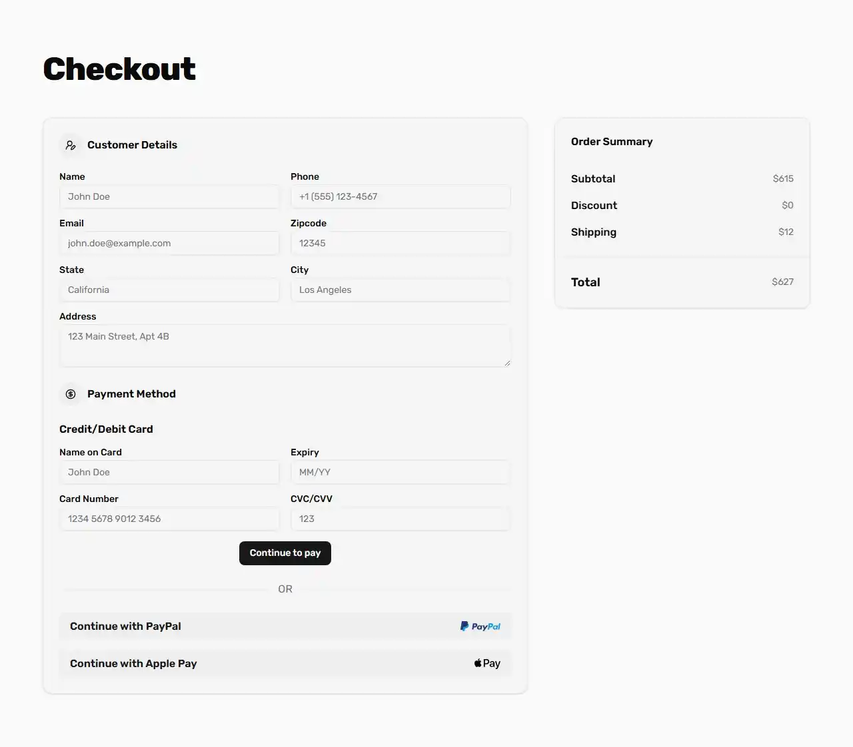853x747 pixels.
Task: Focus the Card Number input
Action: 169,519
